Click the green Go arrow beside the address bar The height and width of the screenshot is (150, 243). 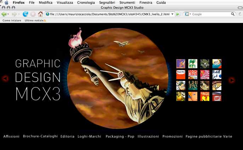click(178, 14)
